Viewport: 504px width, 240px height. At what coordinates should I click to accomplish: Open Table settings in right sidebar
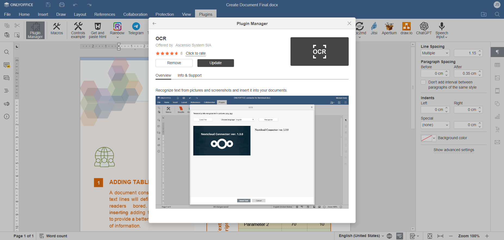pyautogui.click(x=497, y=65)
